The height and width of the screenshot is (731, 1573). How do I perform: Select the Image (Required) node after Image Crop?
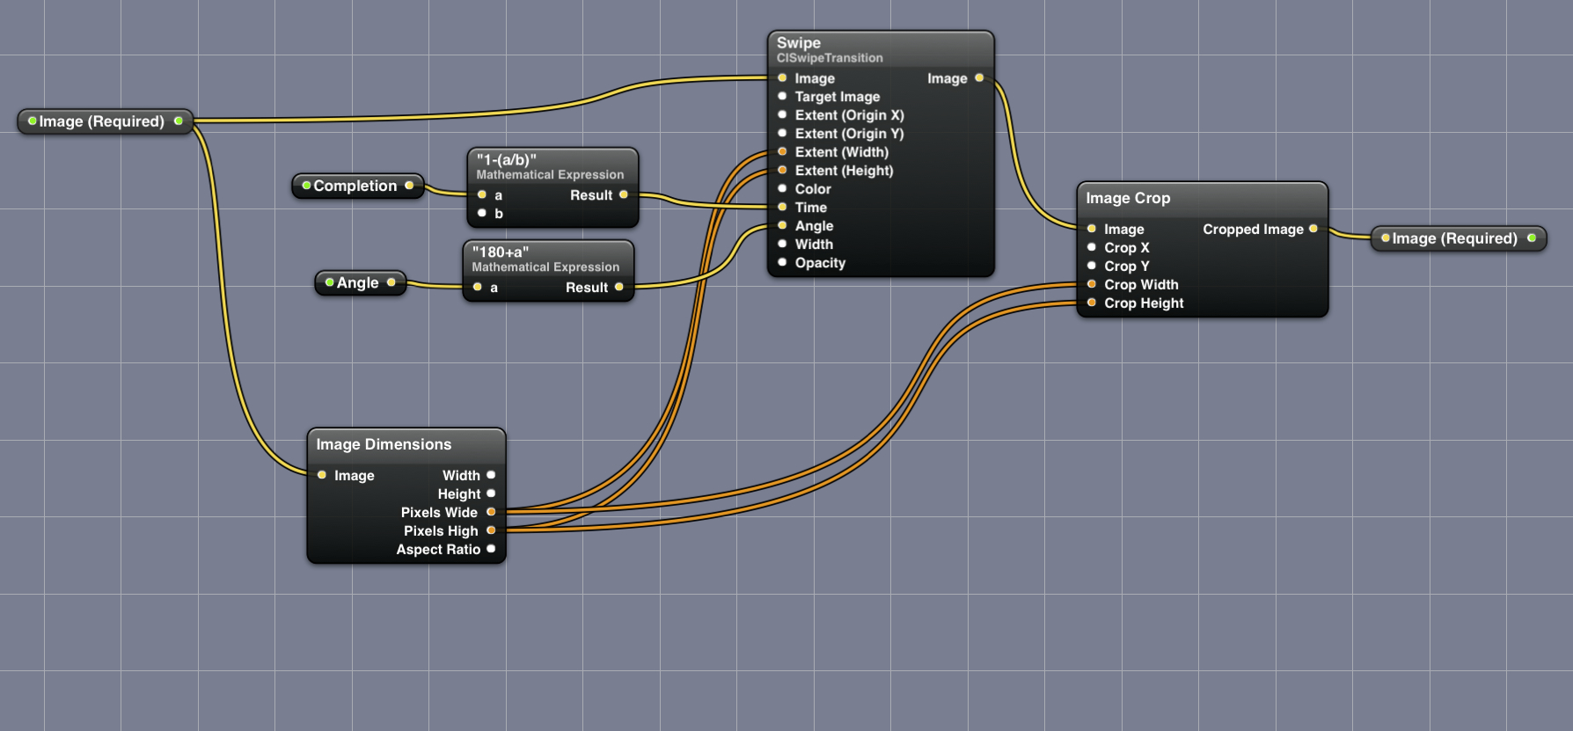coord(1455,238)
